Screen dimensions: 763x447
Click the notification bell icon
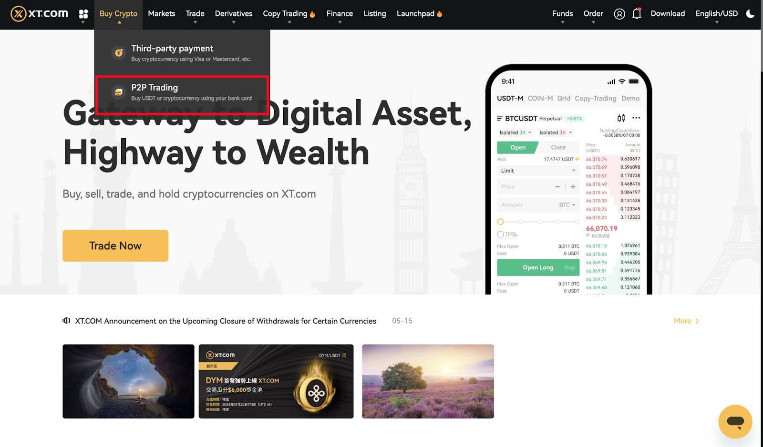point(637,14)
